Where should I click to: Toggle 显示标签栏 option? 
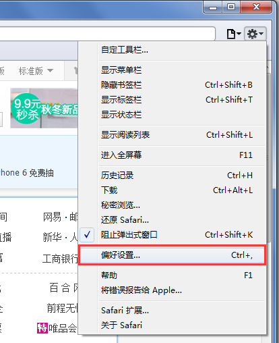[173, 100]
